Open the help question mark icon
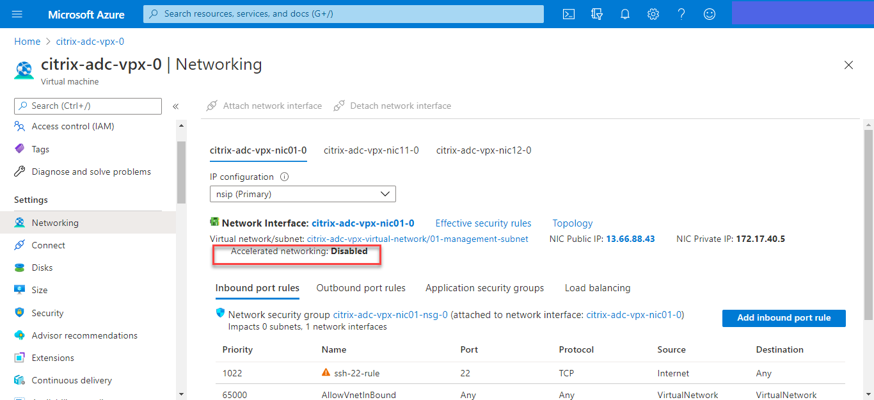The height and width of the screenshot is (400, 874). [681, 14]
